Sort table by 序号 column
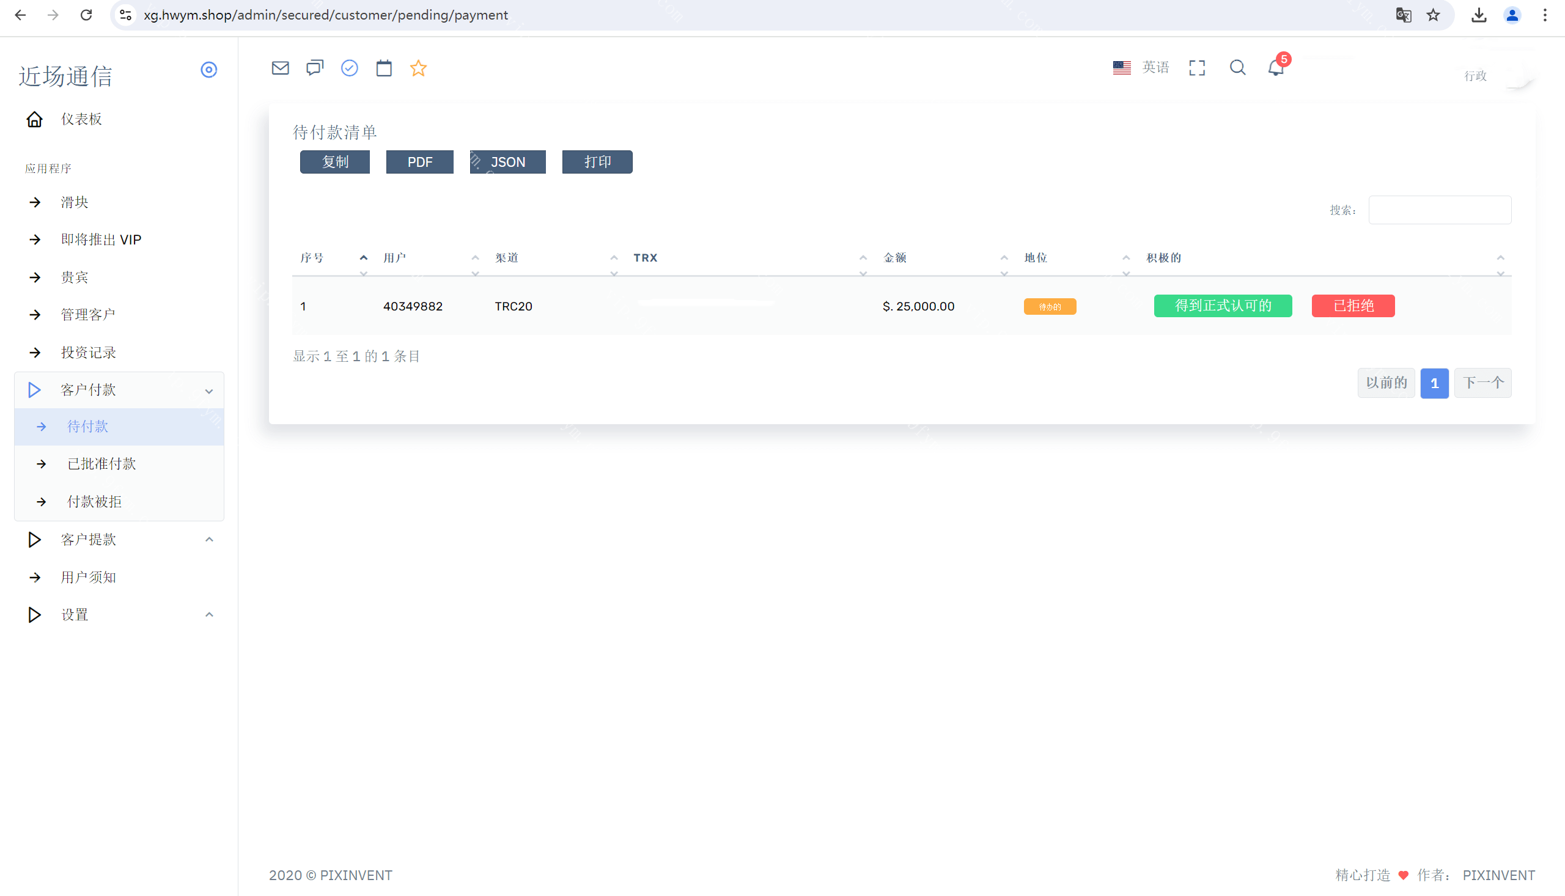The image size is (1565, 896). click(x=312, y=258)
